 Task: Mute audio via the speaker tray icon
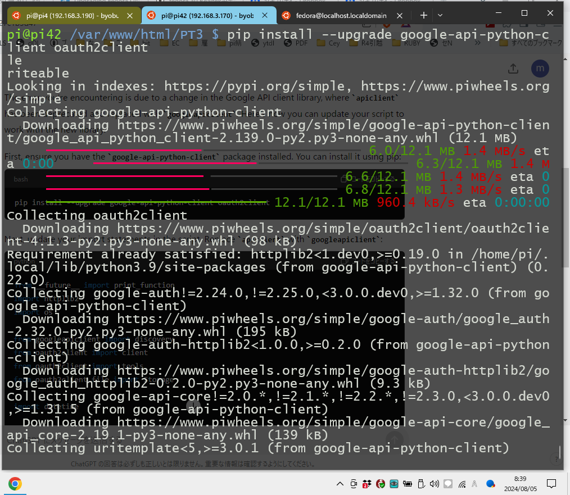click(x=433, y=484)
